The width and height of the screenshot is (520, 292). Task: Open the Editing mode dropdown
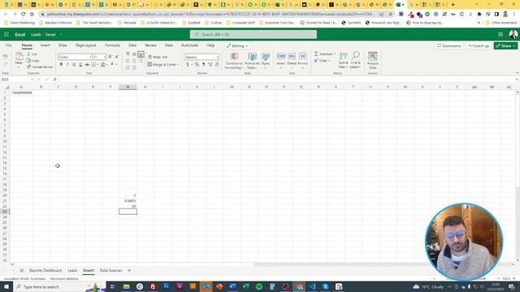[237, 45]
